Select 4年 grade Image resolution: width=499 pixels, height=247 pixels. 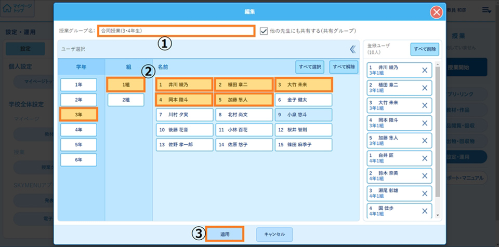(x=78, y=130)
